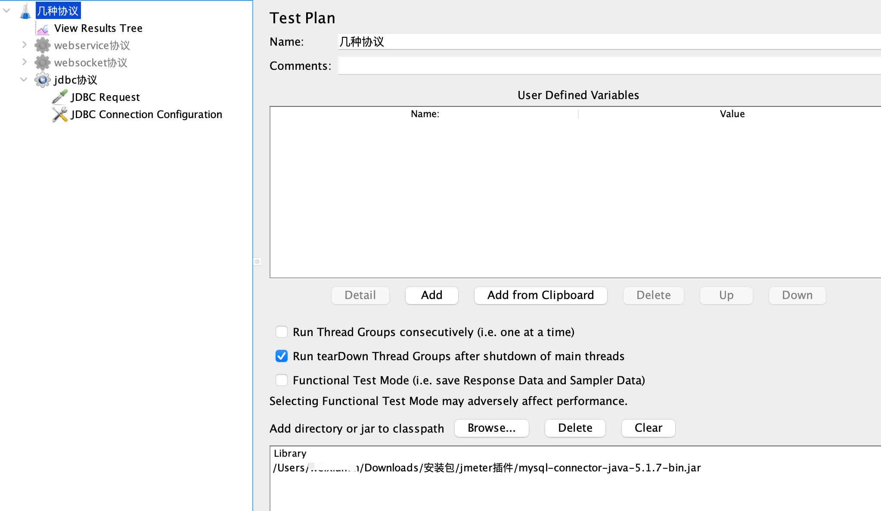Image resolution: width=881 pixels, height=511 pixels.
Task: Click the jdbc协议 thread group gear icon
Action: (42, 80)
